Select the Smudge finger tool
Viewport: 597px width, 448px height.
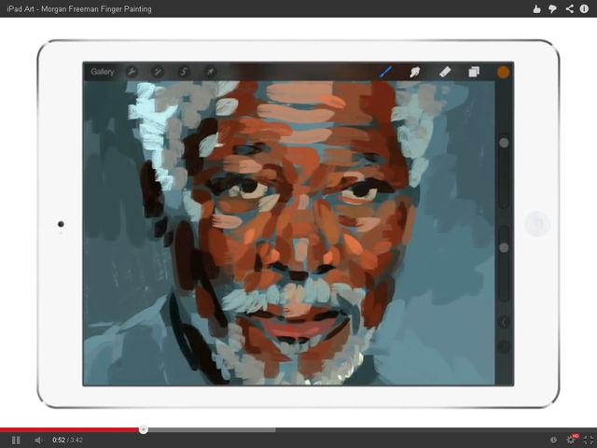[414, 72]
